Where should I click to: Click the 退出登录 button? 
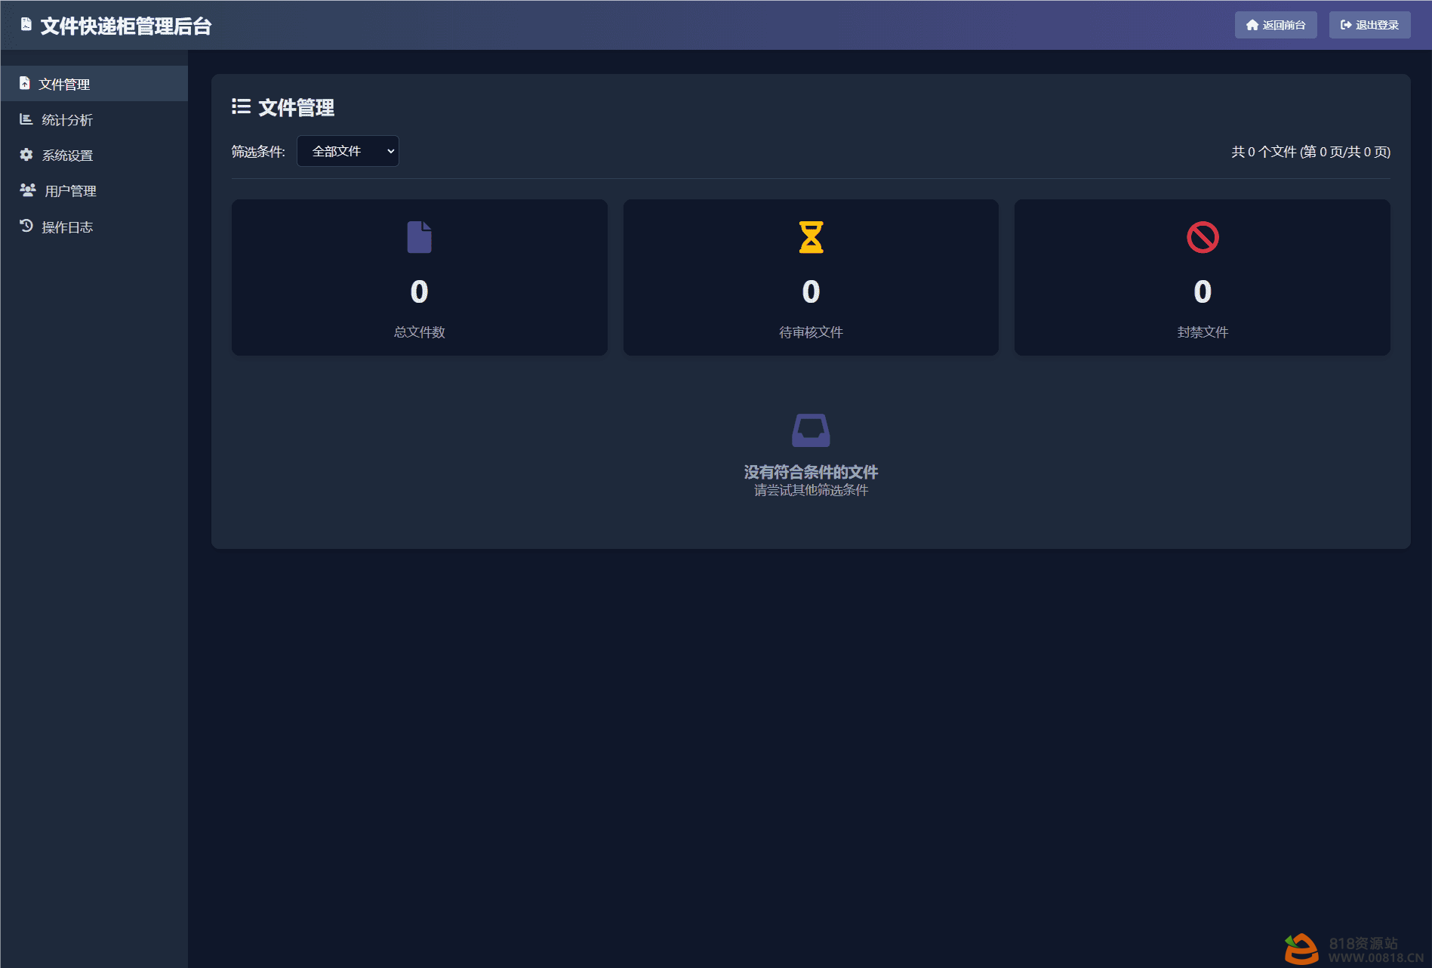1369,24
